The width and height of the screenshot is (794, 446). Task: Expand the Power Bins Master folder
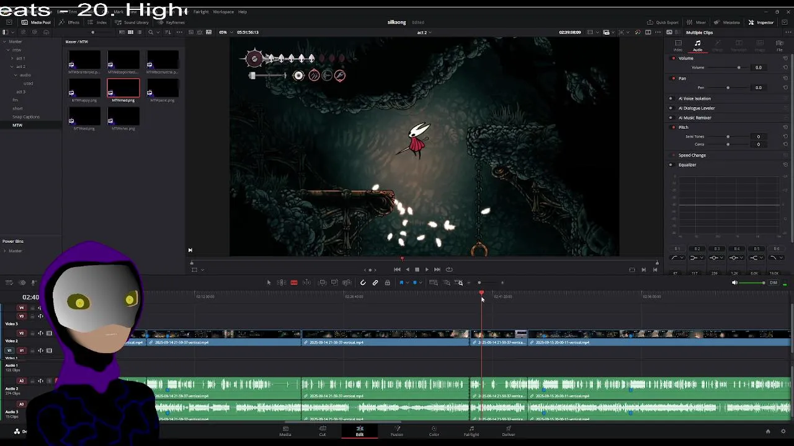pyautogui.click(x=4, y=251)
